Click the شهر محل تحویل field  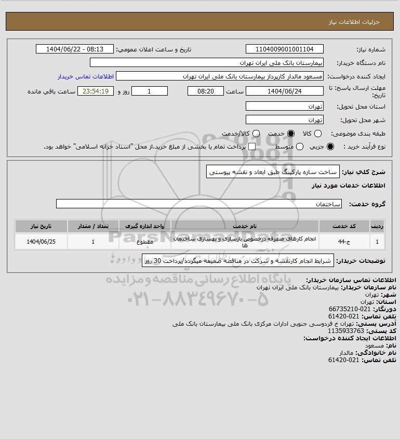[x=284, y=119]
